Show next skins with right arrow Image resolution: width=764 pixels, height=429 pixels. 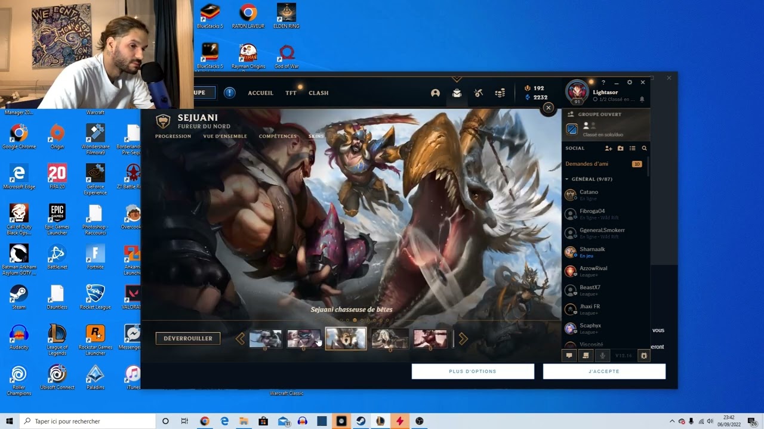(x=463, y=339)
